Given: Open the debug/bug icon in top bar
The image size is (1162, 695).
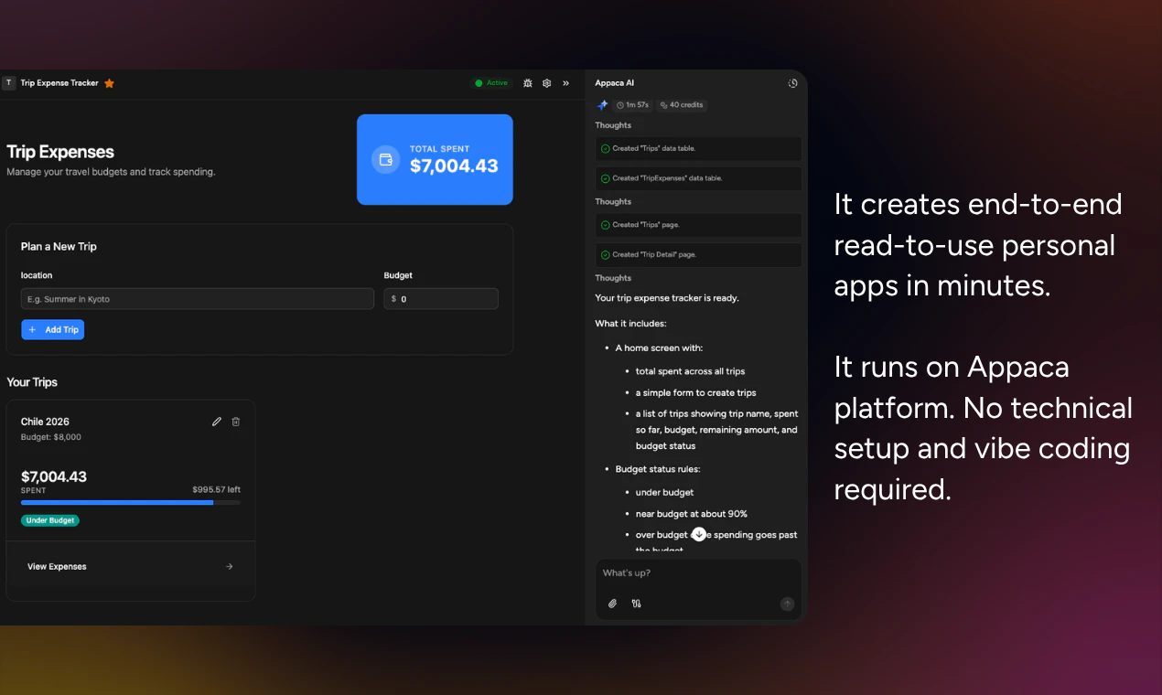Looking at the screenshot, I should point(528,82).
